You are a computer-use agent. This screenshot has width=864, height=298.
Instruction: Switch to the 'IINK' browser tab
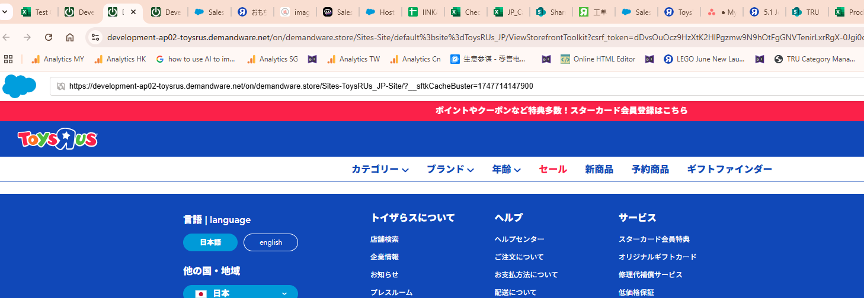423,12
